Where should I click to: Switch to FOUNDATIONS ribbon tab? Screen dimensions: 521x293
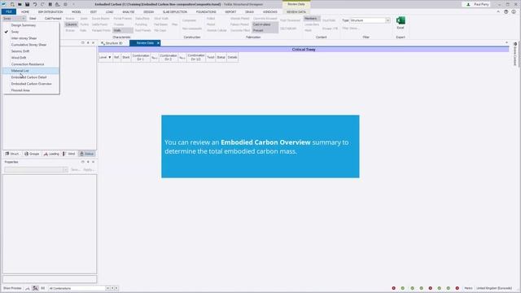[x=206, y=11]
